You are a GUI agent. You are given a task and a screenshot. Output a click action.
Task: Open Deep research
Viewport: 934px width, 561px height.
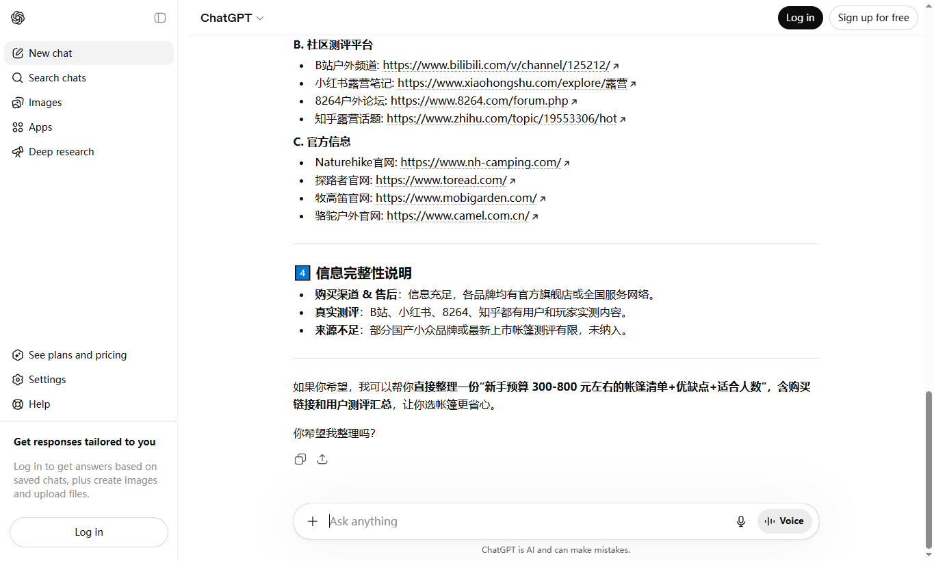coord(89,152)
